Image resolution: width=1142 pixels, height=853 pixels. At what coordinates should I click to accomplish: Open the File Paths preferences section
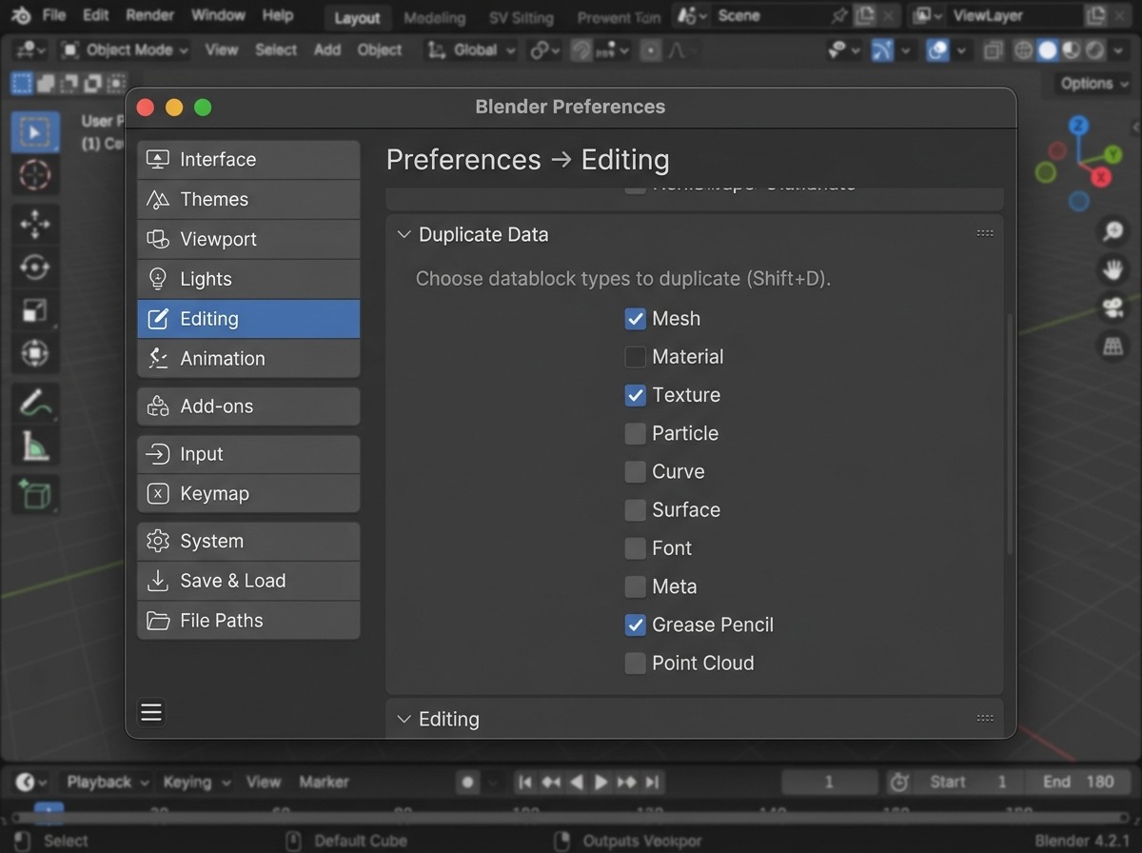point(248,621)
